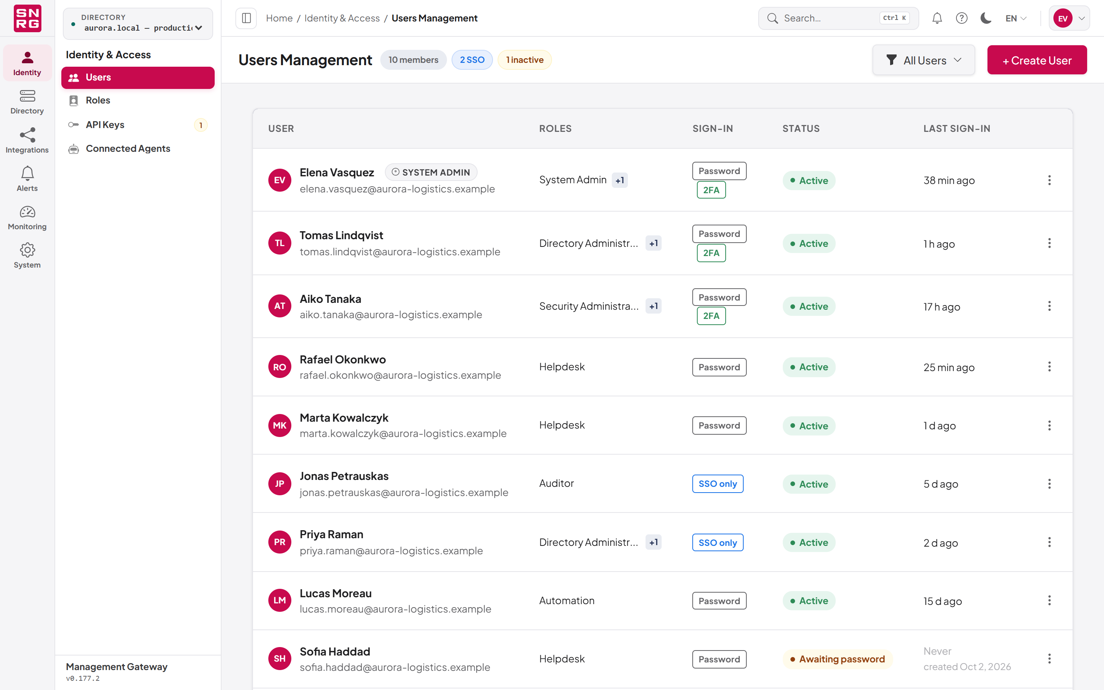Toggle the sidebar panel icon
The width and height of the screenshot is (1104, 690).
(x=246, y=18)
